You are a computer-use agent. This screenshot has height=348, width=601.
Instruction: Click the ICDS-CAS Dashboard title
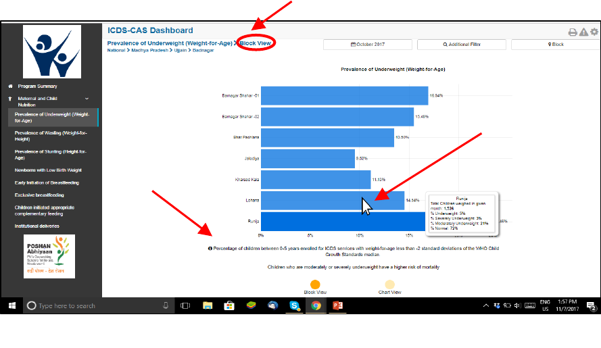point(150,30)
